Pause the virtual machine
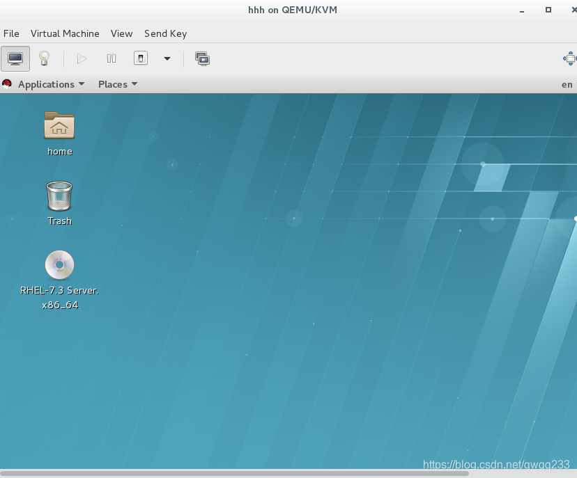 pos(111,58)
